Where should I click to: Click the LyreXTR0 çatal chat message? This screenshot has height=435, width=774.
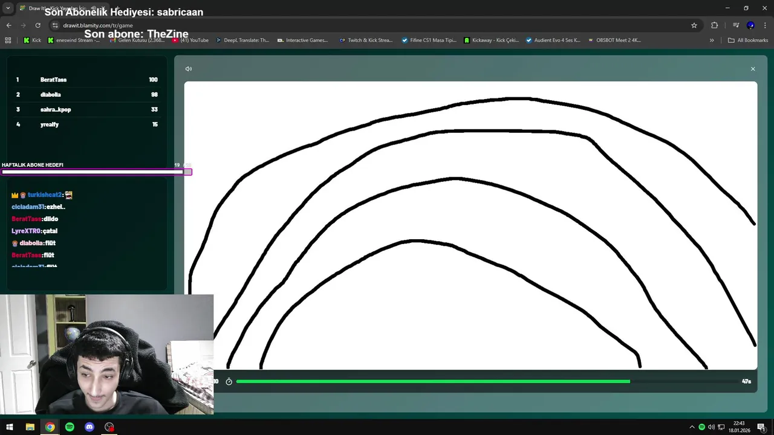pos(34,231)
